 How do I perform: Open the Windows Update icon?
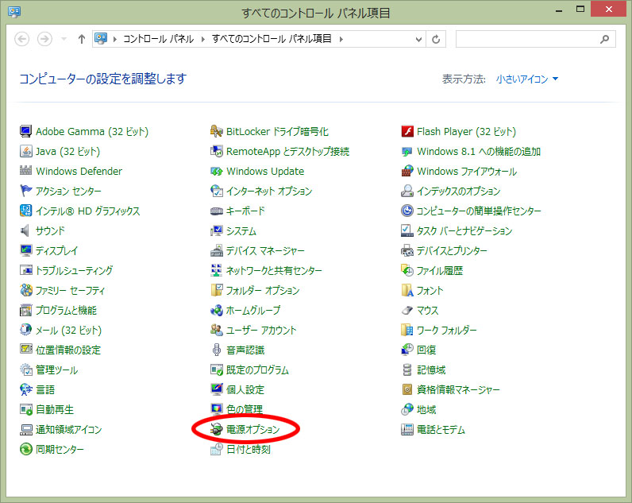(217, 171)
